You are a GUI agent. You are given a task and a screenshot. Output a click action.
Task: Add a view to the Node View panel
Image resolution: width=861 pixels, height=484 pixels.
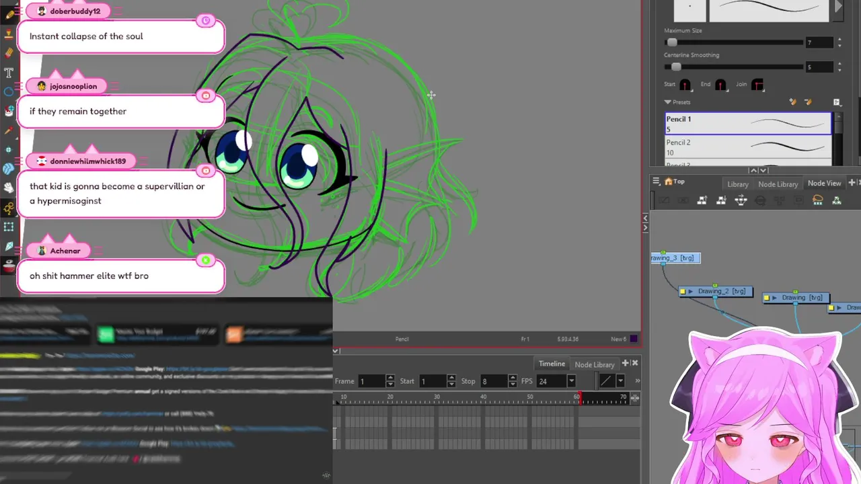coord(852,183)
